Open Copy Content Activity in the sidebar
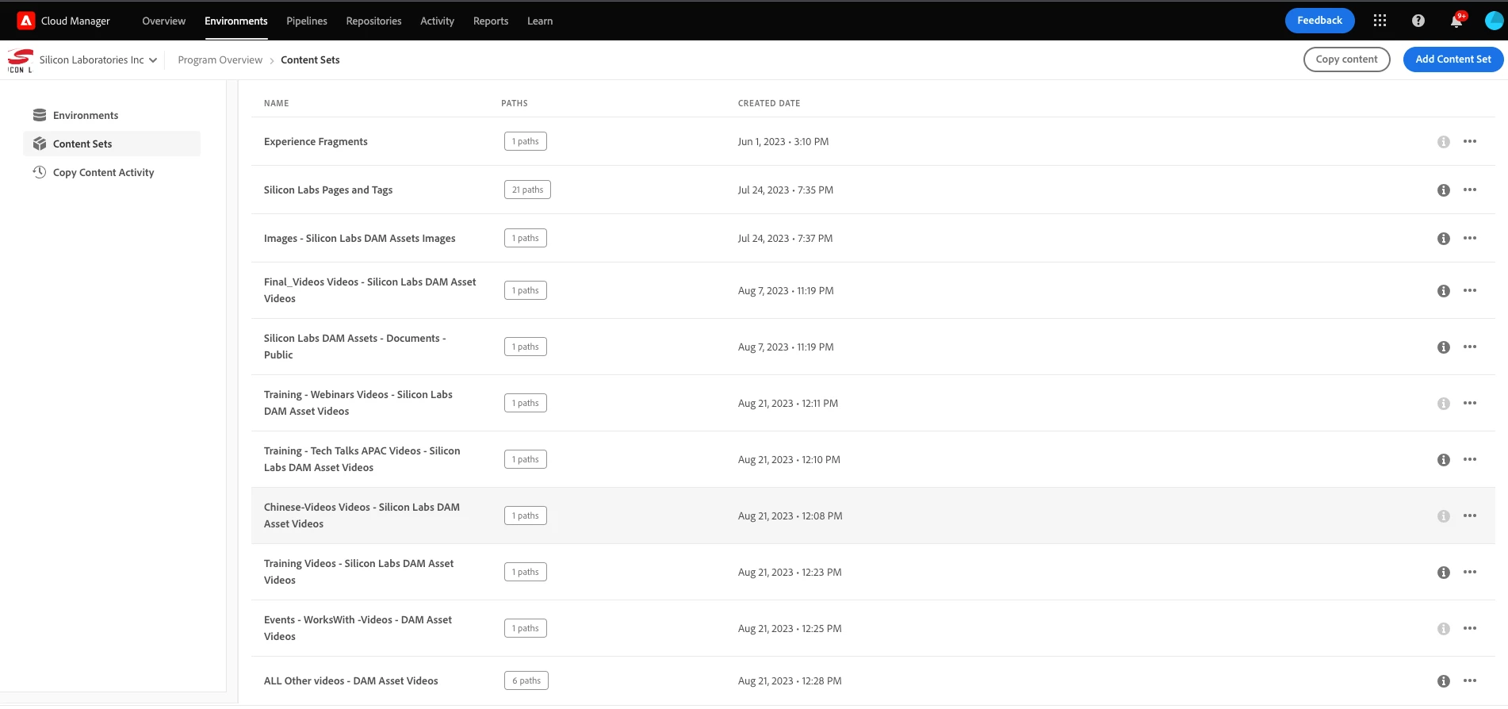Viewport: 1508px width, 709px height. [112, 172]
